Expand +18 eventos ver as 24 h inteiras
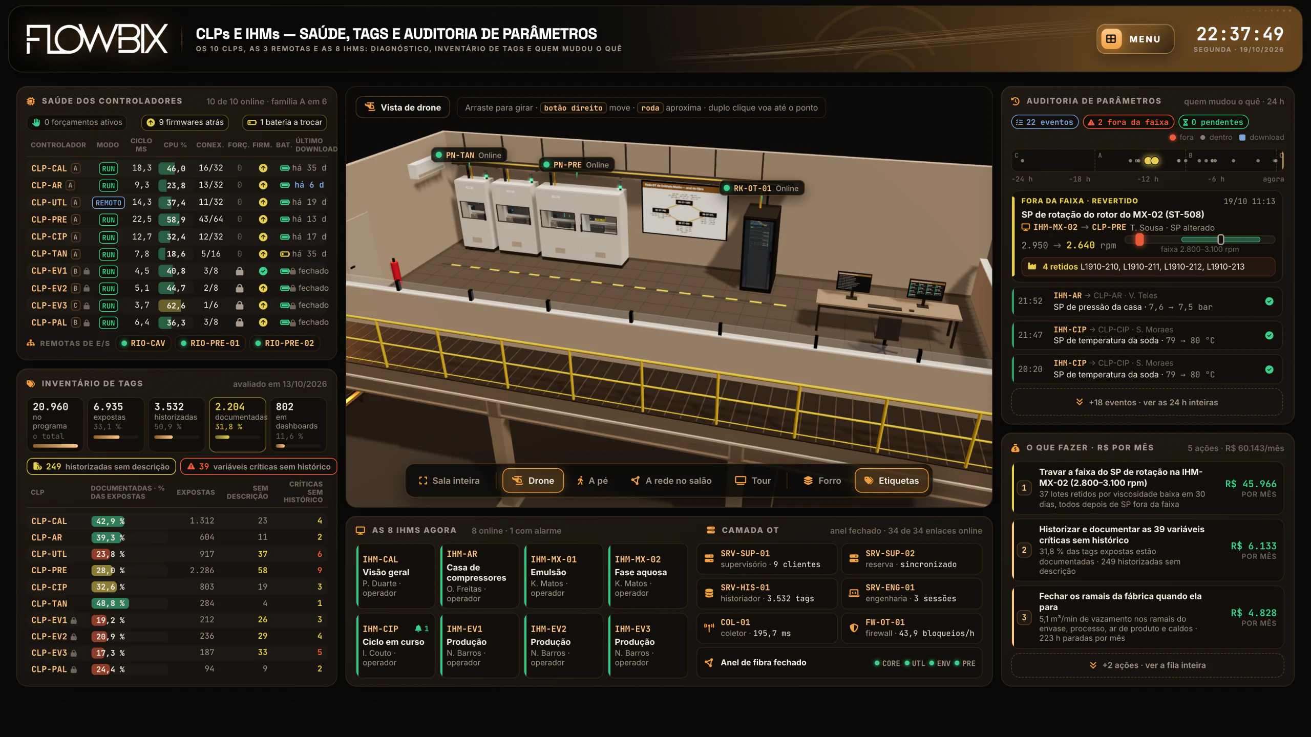 click(1147, 402)
